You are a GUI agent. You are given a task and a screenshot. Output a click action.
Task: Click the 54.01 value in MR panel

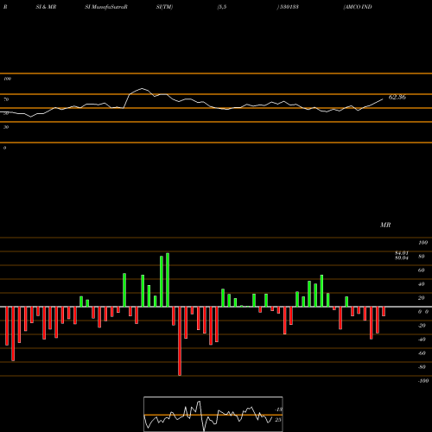[402, 253]
